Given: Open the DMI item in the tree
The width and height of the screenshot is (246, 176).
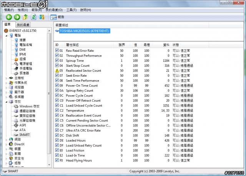Looking at the screenshot, I should (22, 49).
